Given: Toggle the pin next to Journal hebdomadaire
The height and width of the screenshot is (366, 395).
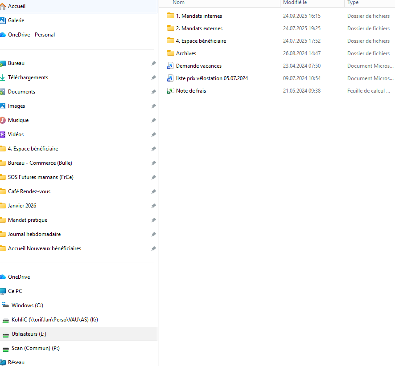Looking at the screenshot, I should [x=153, y=234].
